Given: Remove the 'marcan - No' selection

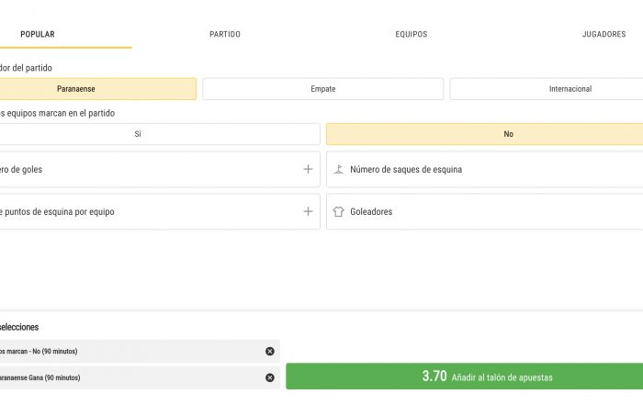Looking at the screenshot, I should [270, 352].
